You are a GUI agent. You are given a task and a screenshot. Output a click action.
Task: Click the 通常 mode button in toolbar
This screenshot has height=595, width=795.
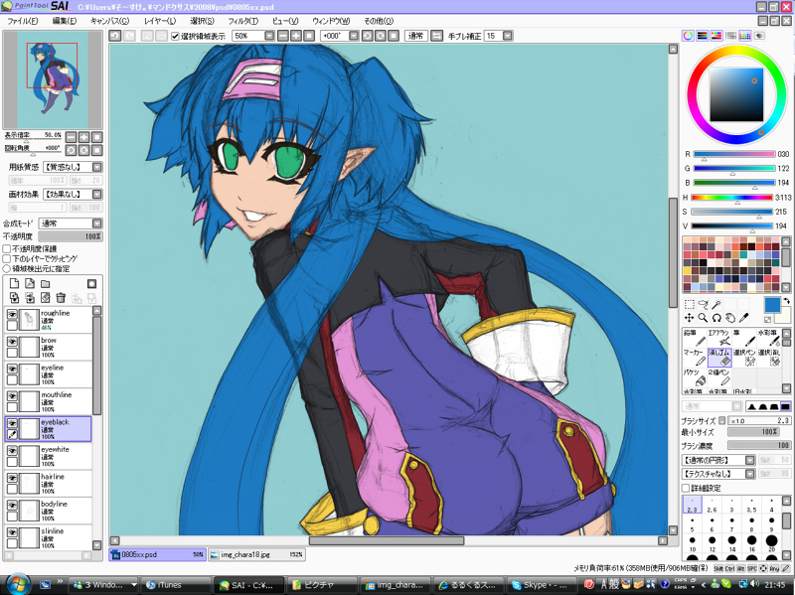(x=416, y=36)
